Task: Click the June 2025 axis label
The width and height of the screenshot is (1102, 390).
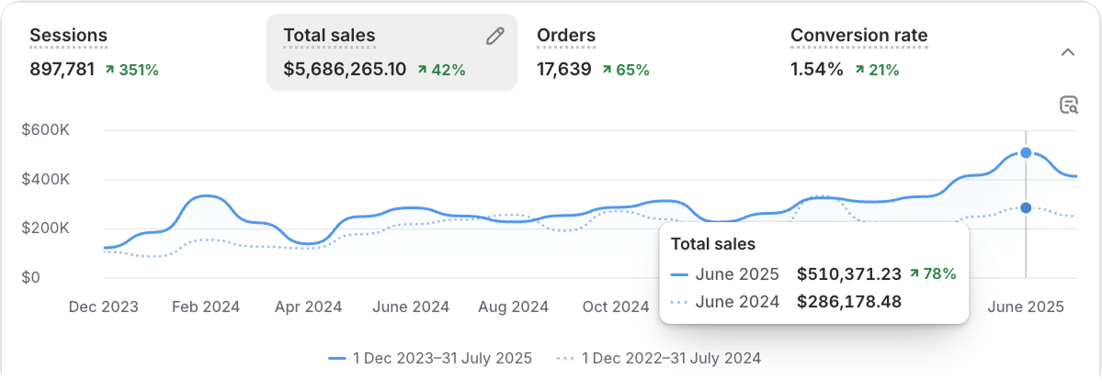Action: [1026, 307]
